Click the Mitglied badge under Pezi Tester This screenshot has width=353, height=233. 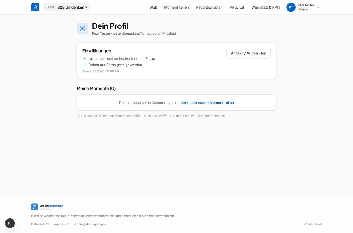coord(304,9)
